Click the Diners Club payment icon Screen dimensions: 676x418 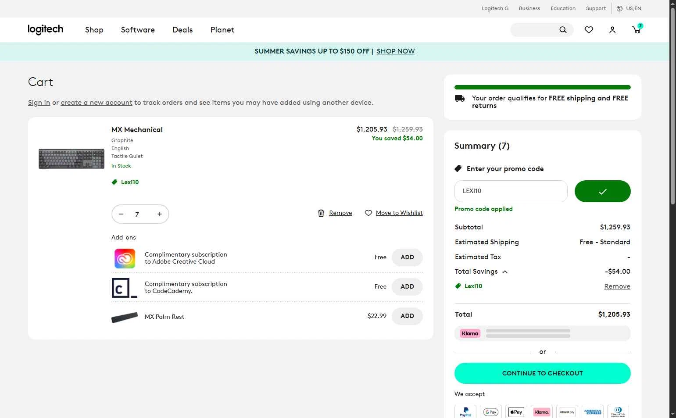click(618, 412)
